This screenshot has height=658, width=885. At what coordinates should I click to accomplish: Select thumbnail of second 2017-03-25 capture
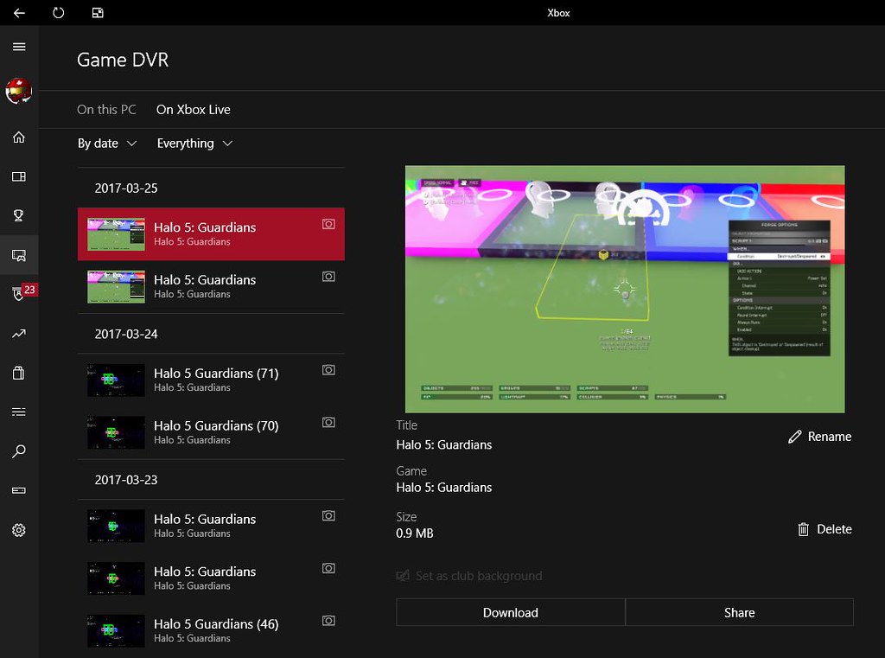117,286
